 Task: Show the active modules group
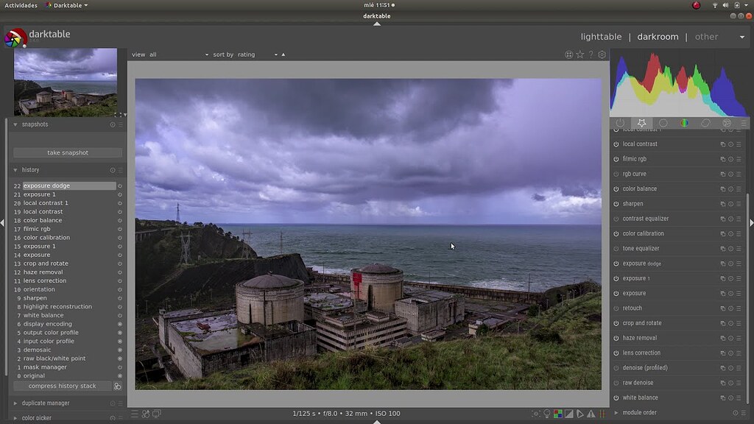(619, 124)
